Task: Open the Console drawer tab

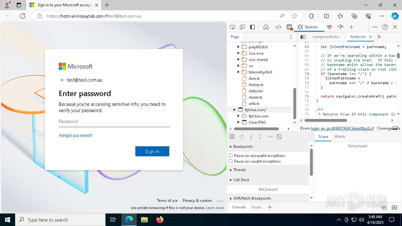Action: tap(239, 207)
